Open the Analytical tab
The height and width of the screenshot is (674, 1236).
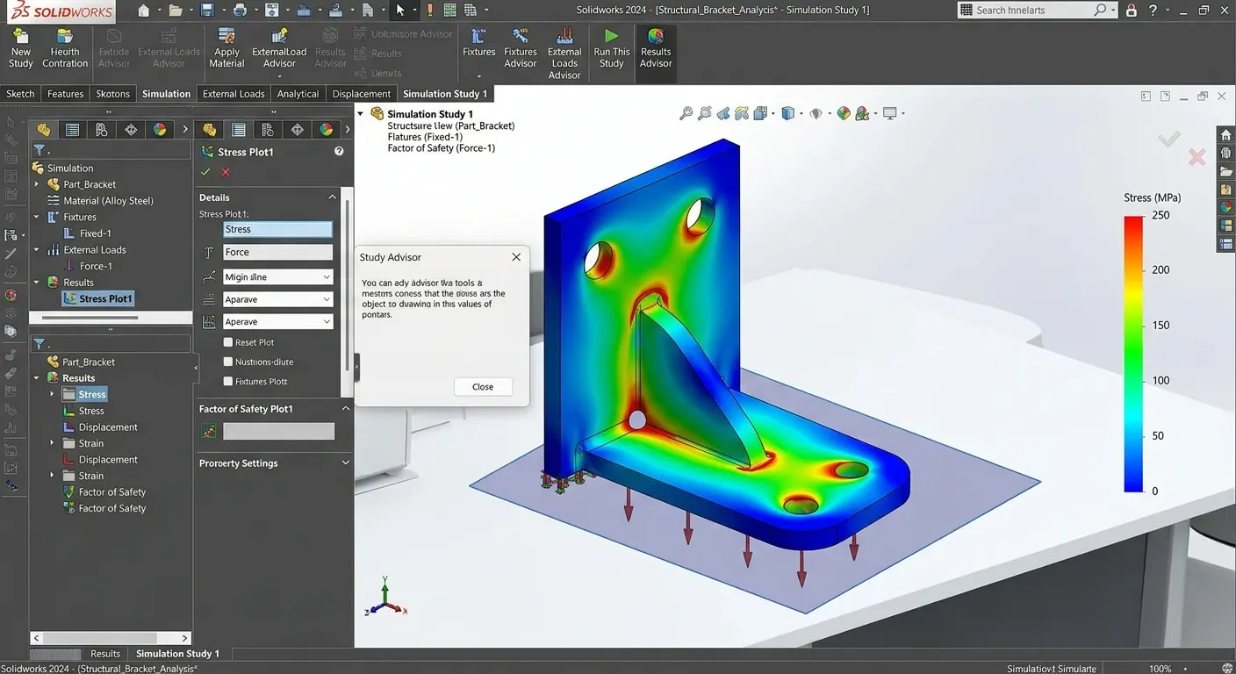click(x=298, y=94)
